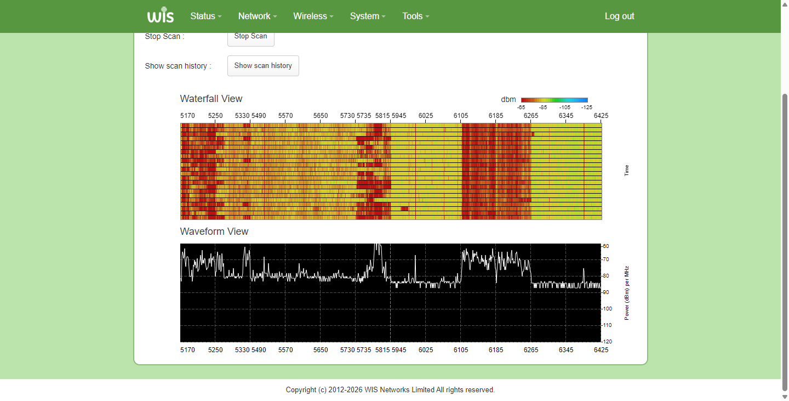This screenshot has height=401, width=789.
Task: Click the Stop Scan button
Action: (251, 37)
